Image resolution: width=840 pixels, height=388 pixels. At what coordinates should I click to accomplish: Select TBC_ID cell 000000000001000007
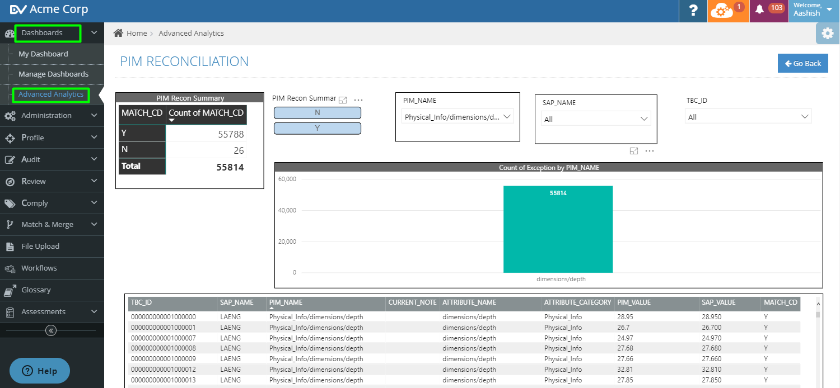[164, 338]
